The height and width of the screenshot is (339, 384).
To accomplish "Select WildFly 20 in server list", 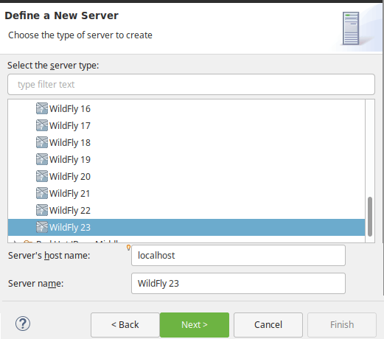I will tap(186, 176).
